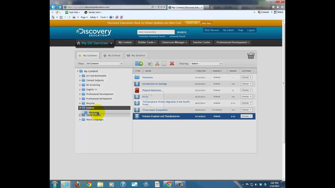Click the home icon beside My DE Services
This screenshot has height=188, width=335.
79,43
